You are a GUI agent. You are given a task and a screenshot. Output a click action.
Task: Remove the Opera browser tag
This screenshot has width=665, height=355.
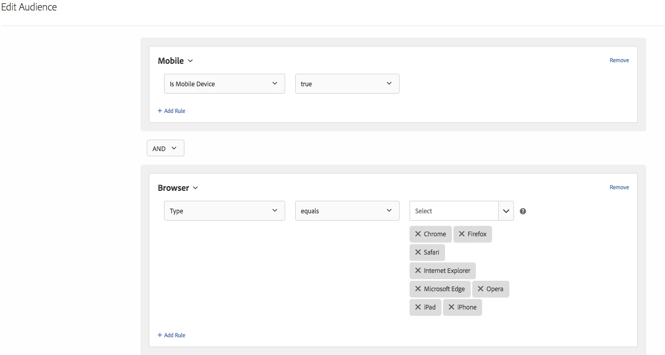[481, 289]
